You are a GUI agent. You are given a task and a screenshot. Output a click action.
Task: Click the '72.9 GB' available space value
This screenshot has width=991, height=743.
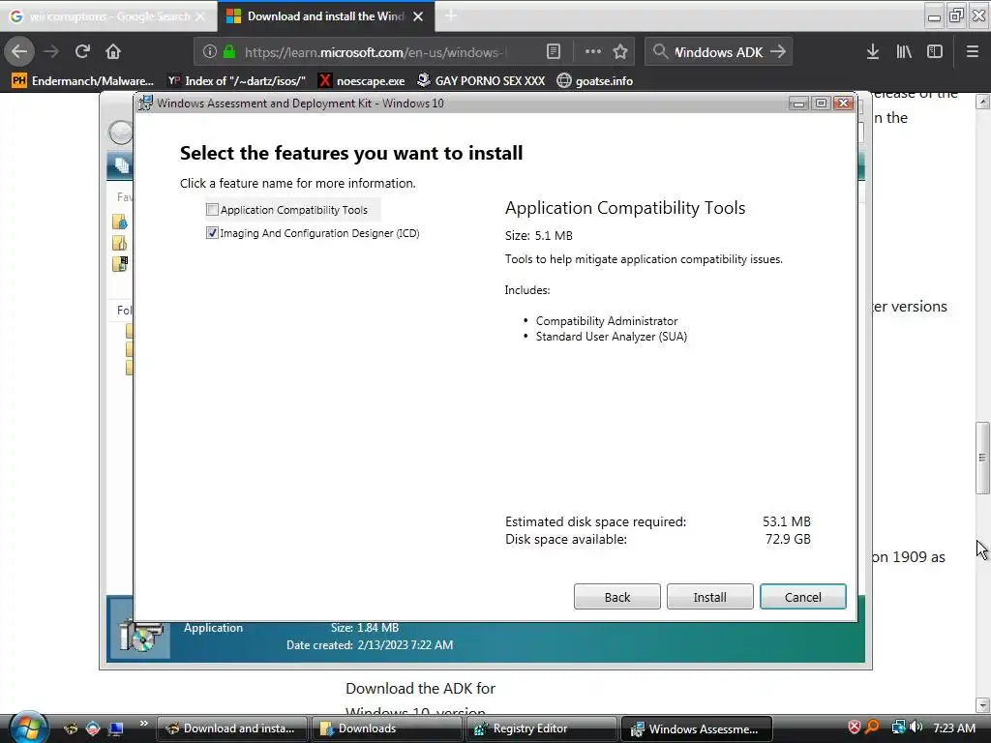click(x=788, y=540)
